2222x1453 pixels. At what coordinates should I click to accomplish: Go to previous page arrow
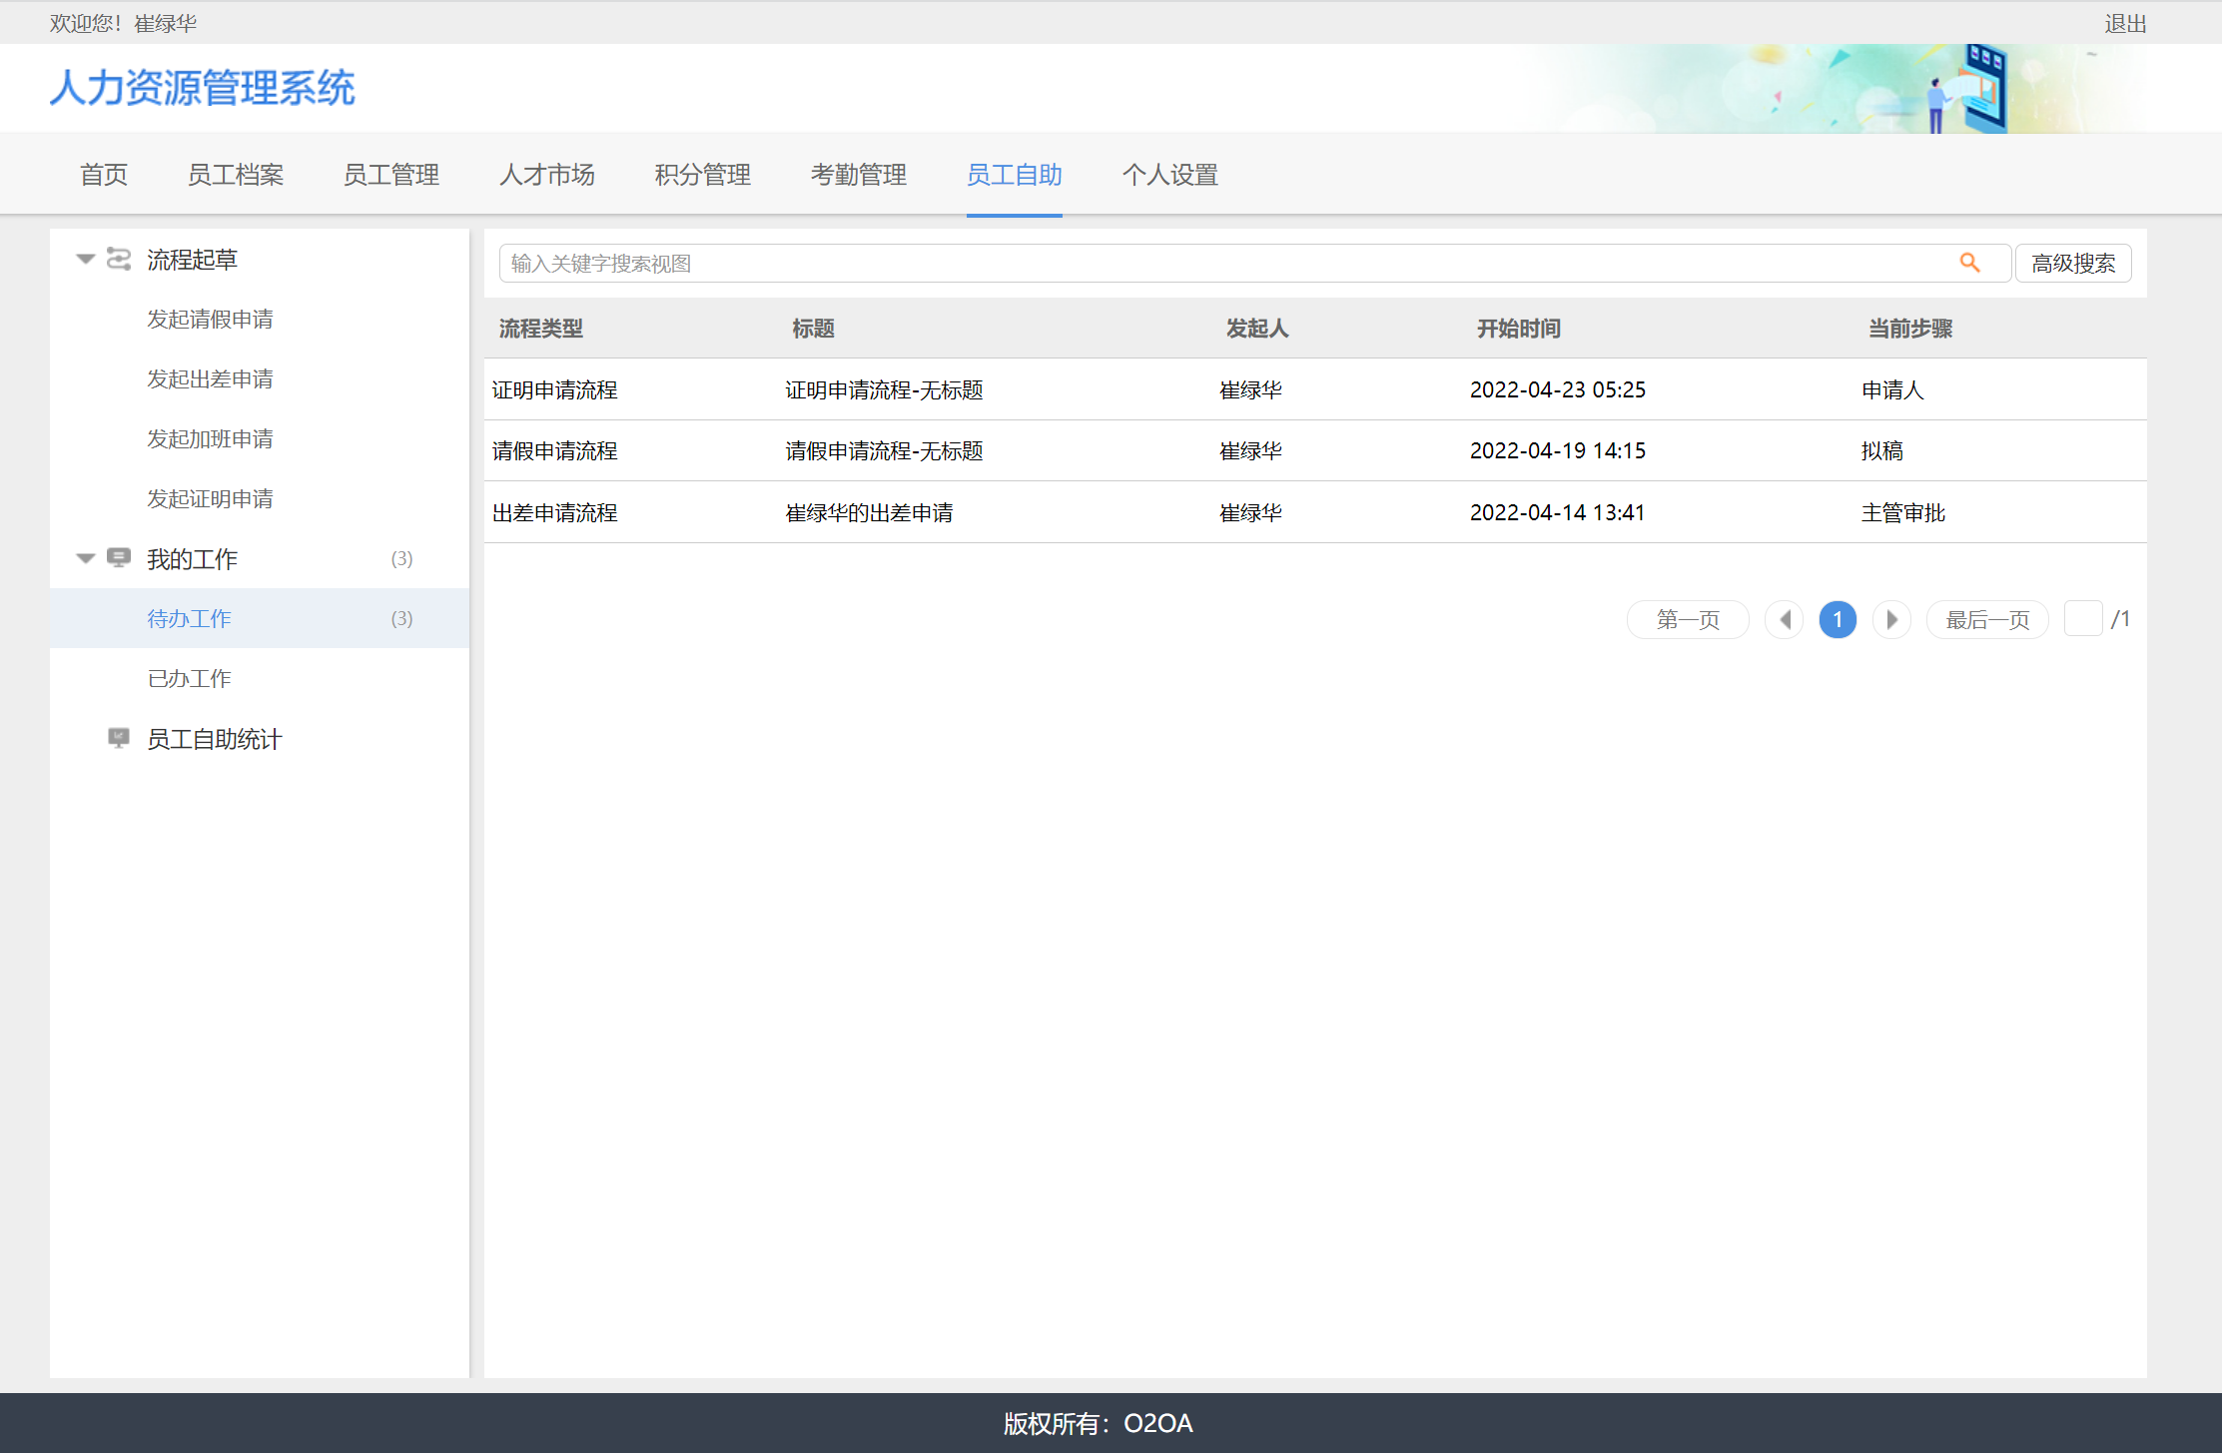(x=1784, y=619)
